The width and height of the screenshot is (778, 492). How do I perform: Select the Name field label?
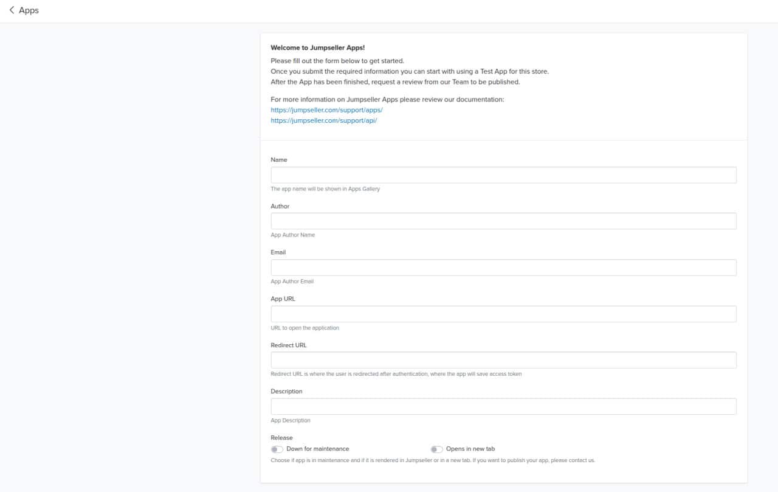click(x=278, y=159)
